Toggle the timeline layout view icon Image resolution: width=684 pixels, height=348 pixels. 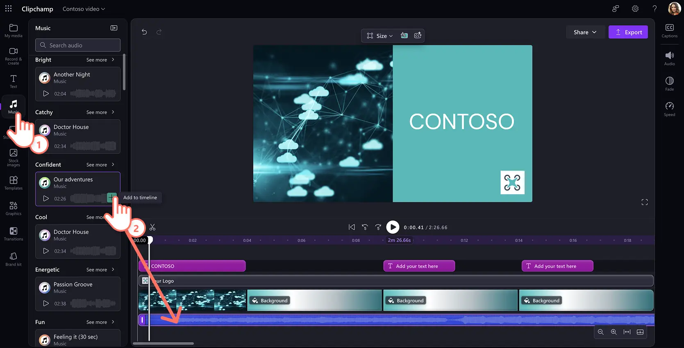[640, 332]
